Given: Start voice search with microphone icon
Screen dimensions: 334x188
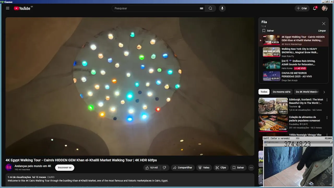Looking at the screenshot, I should pyautogui.click(x=222, y=8).
